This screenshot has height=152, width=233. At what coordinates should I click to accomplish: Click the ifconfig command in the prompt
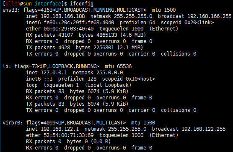pos(82,4)
